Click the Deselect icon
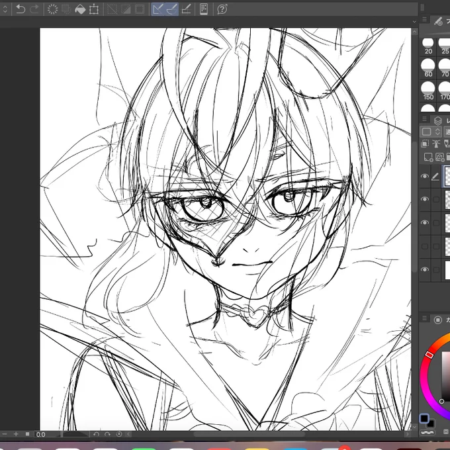The width and height of the screenshot is (450, 450). (x=112, y=9)
